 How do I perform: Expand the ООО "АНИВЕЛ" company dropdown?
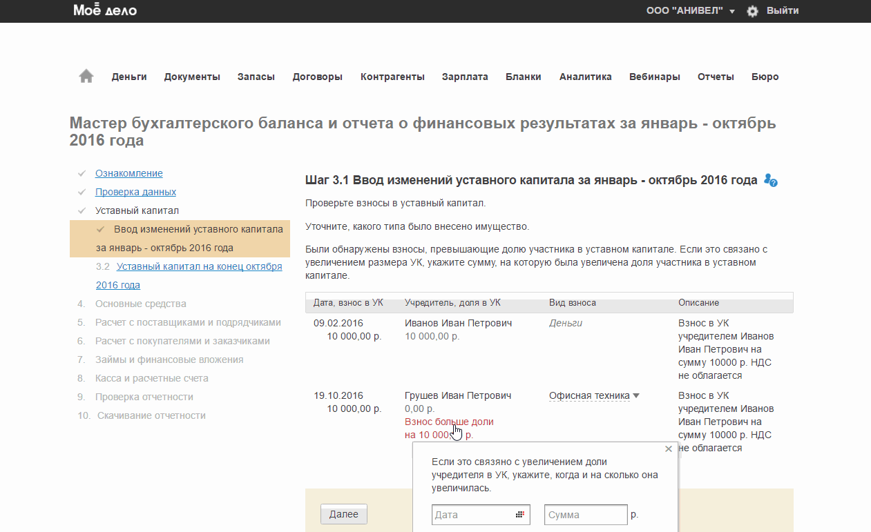click(690, 11)
